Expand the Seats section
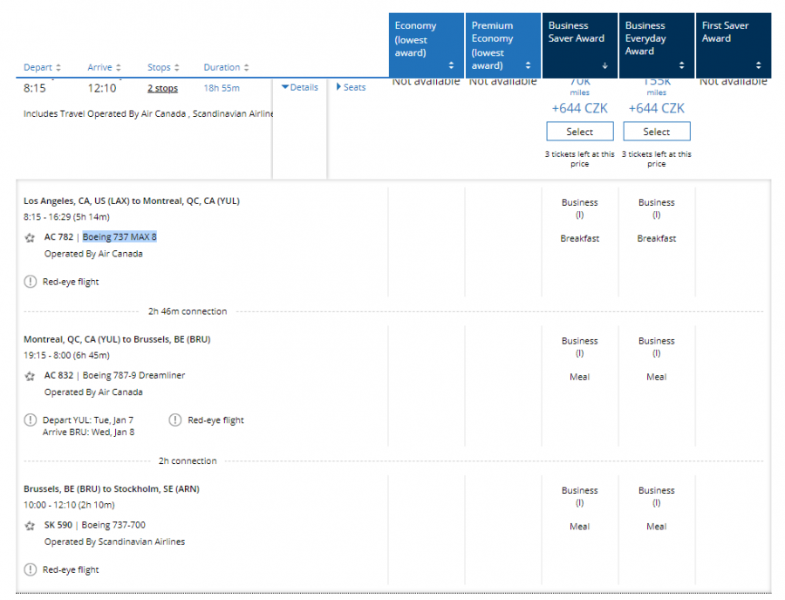 [351, 87]
